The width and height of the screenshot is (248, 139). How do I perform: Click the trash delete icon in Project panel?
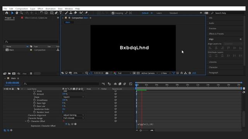(31, 74)
